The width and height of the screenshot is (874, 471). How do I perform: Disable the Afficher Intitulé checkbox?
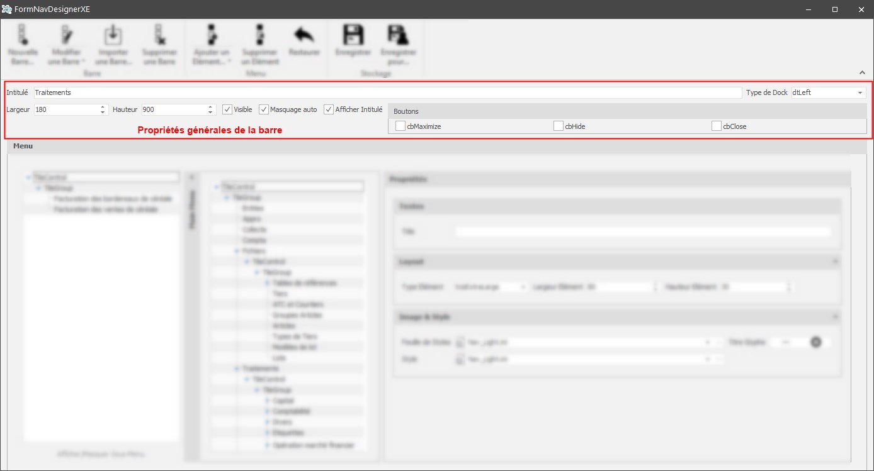[x=329, y=109]
